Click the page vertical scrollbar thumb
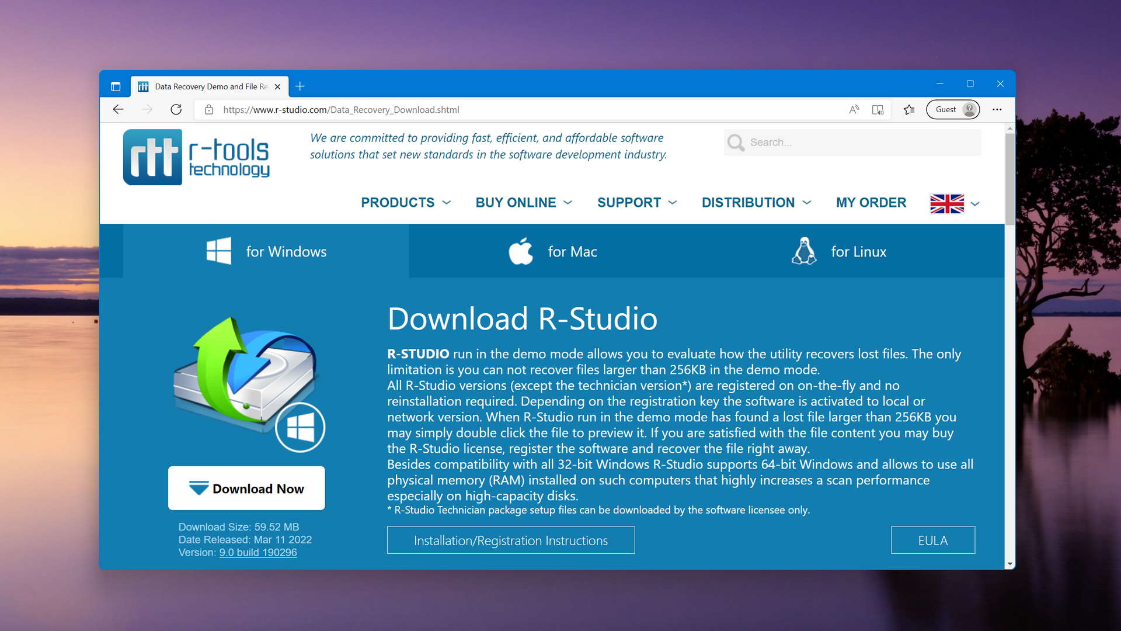Image resolution: width=1121 pixels, height=631 pixels. click(1009, 179)
